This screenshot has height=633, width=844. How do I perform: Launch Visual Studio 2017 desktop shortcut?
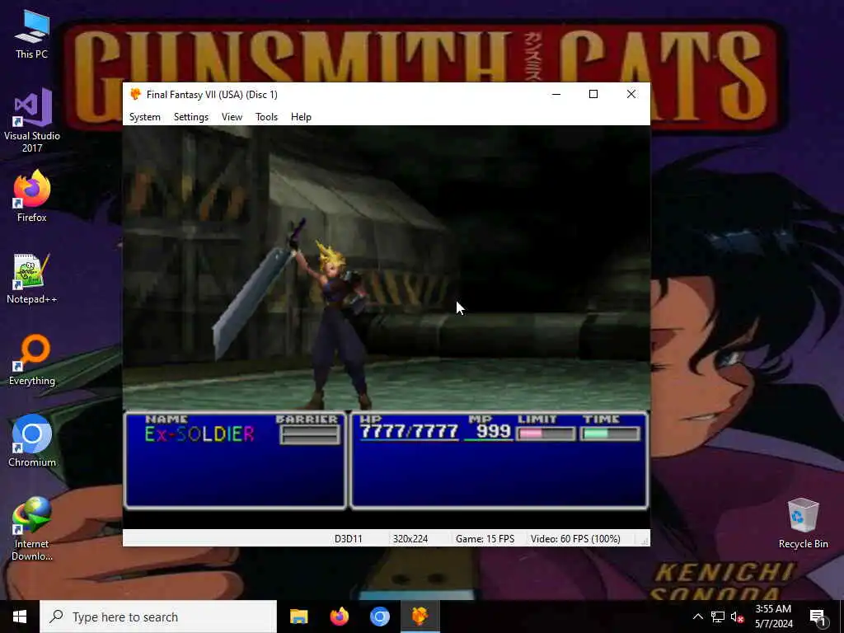coord(32,121)
